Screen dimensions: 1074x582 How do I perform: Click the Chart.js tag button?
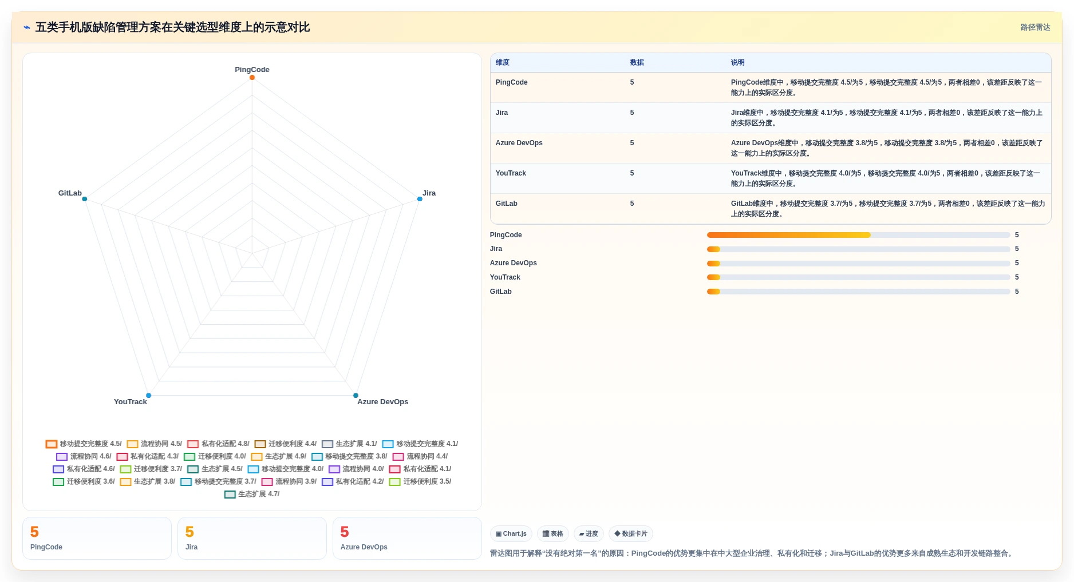[511, 534]
